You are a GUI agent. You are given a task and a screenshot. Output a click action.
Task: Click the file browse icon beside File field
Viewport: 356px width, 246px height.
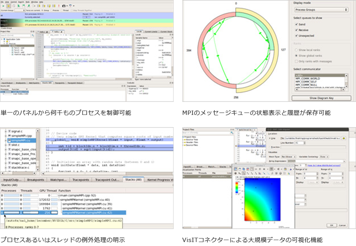[344, 138]
